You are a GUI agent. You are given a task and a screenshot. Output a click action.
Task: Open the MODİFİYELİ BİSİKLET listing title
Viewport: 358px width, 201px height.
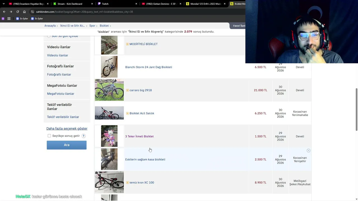pyautogui.click(x=143, y=44)
